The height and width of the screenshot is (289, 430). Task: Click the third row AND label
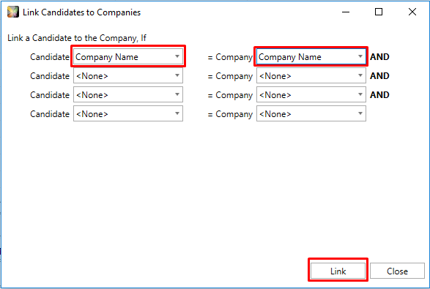pyautogui.click(x=379, y=94)
